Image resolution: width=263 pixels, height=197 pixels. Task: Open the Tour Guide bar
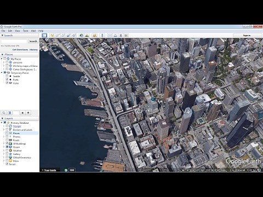[50, 170]
